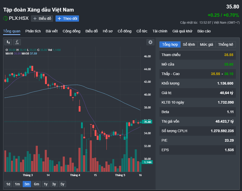Choose the 1y chart range
Image resolution: width=242 pixels, height=191 pixels.
click(x=46, y=184)
